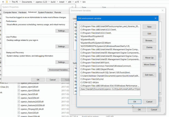Click the Browse... button

point(149,41)
